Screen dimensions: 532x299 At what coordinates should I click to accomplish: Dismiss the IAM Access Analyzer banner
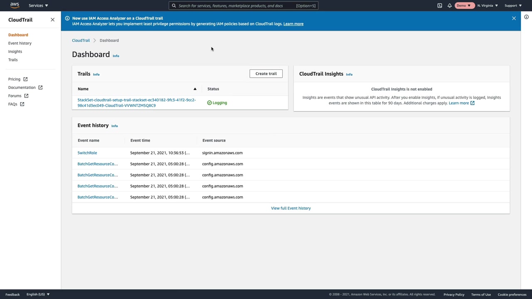[514, 18]
